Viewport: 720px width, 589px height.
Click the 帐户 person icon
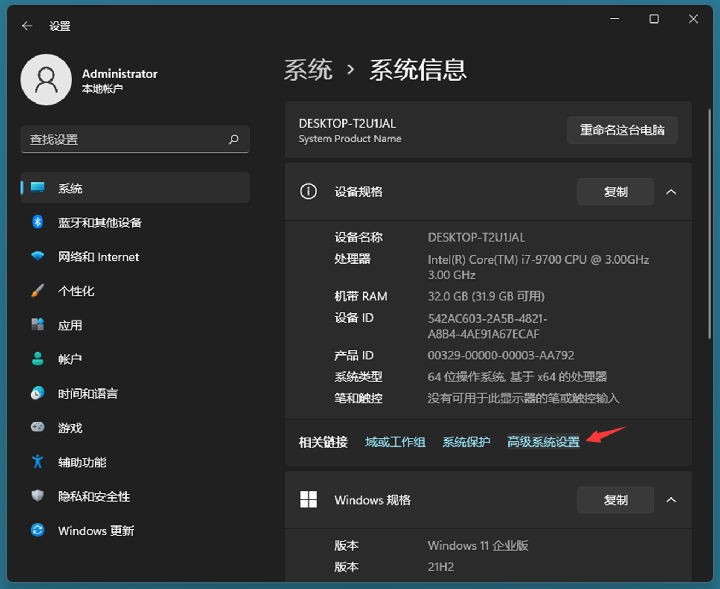pos(38,359)
